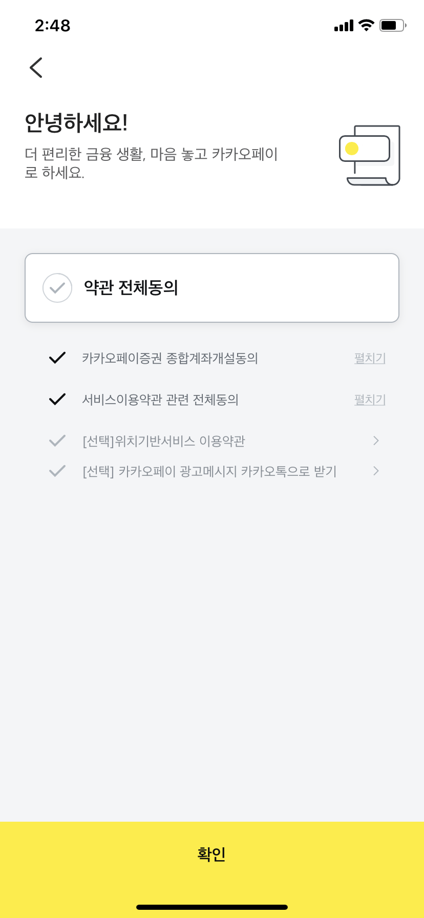
Task: Uncheck 서비스이용약관 관련 전체동의 checkmark
Action: tap(57, 400)
